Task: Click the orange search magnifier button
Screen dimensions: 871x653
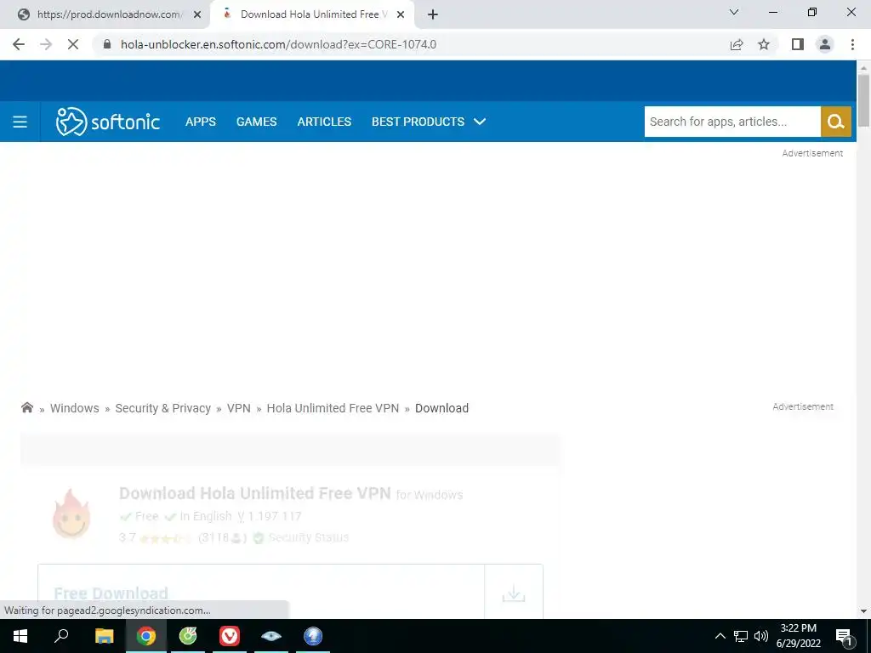Action: point(836,122)
